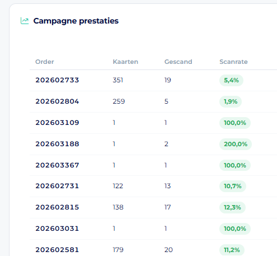
Task: Click Kaarten value 138
Action: tap(118, 207)
